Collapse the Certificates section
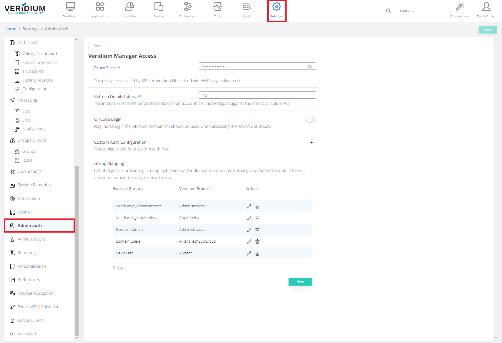This screenshot has height=343, width=502. pyautogui.click(x=28, y=42)
